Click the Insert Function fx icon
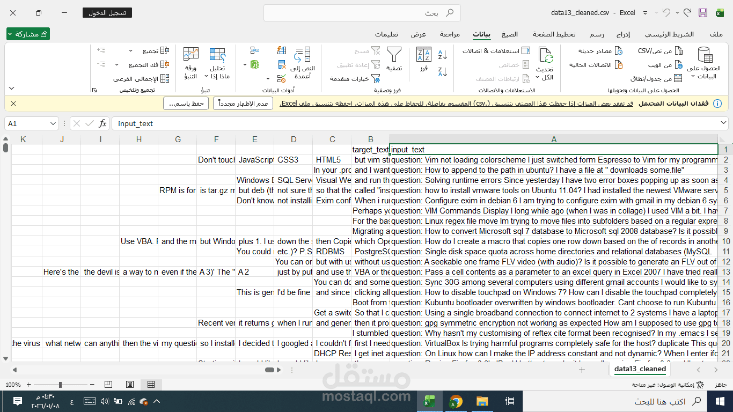This screenshot has width=733, height=412. coord(102,123)
